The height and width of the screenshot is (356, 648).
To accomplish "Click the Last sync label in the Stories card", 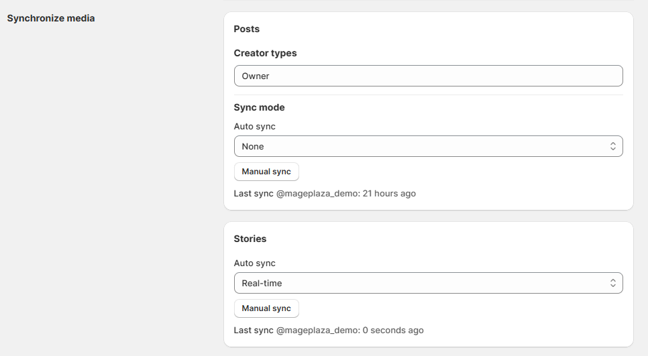I will coord(254,330).
